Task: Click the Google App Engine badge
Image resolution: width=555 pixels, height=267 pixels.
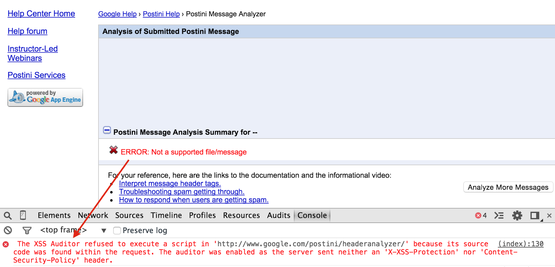Action: 45,97
